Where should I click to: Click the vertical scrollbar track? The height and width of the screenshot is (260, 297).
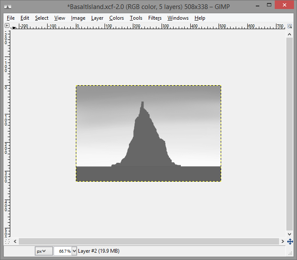tap(289, 134)
